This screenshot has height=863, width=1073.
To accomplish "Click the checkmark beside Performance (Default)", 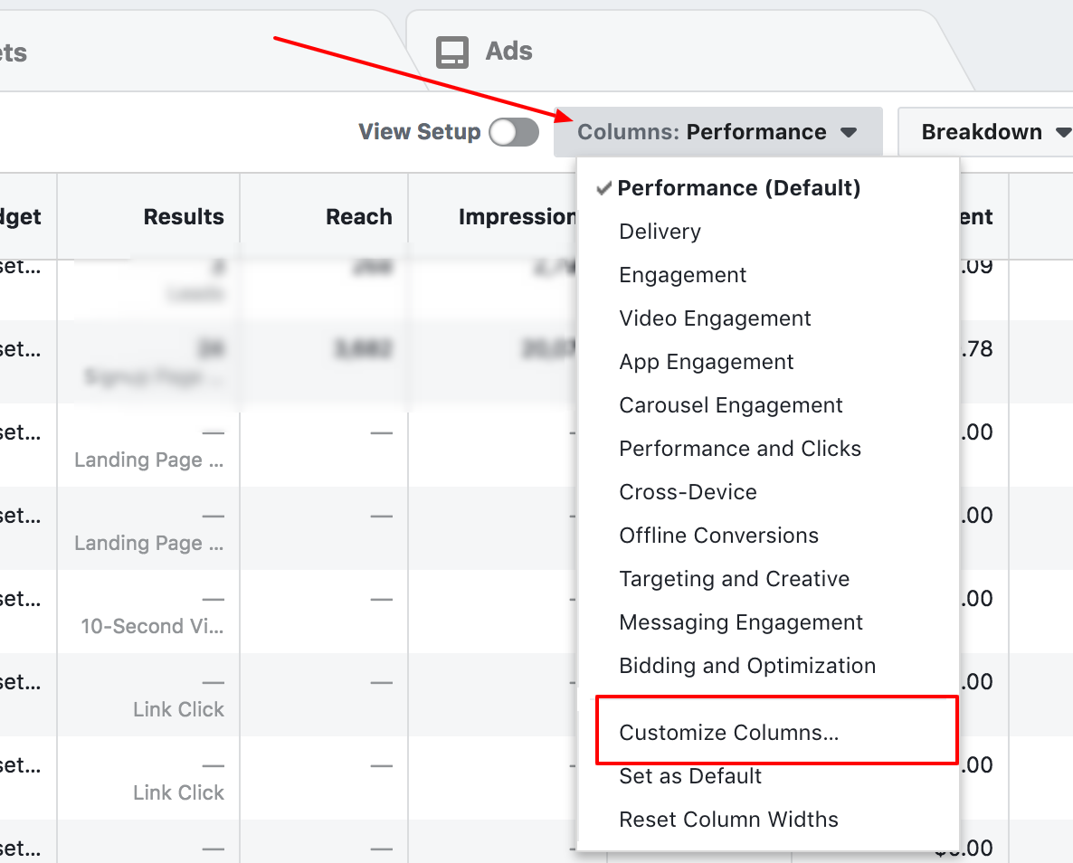I will click(x=604, y=188).
